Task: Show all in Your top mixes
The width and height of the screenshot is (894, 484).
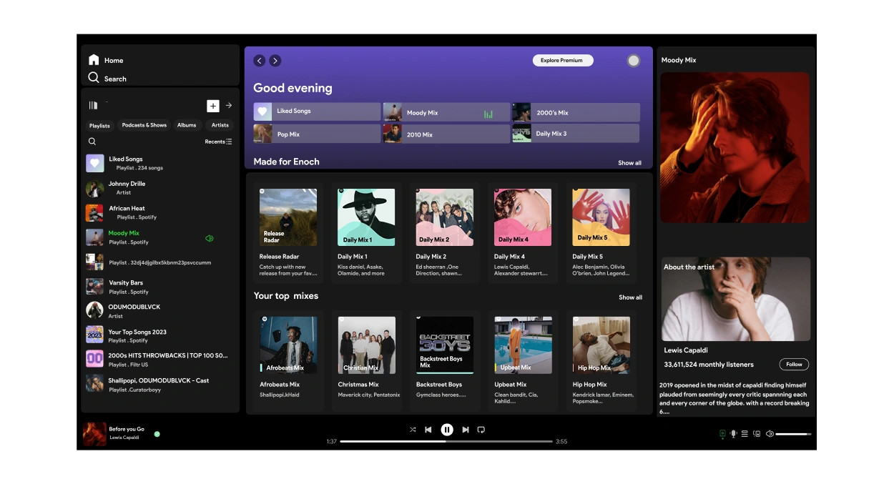Action: click(630, 297)
